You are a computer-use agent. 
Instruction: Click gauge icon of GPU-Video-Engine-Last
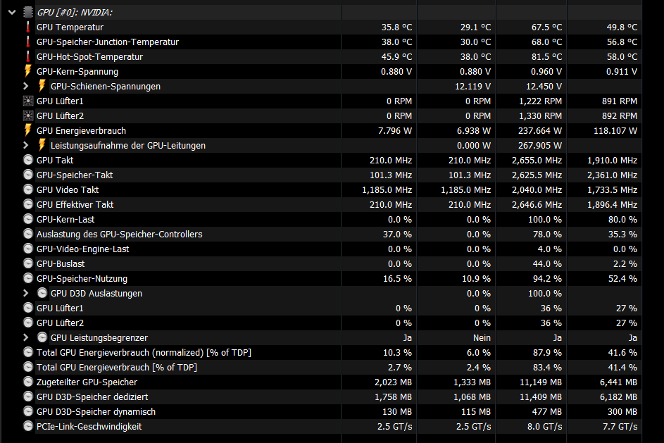28,249
